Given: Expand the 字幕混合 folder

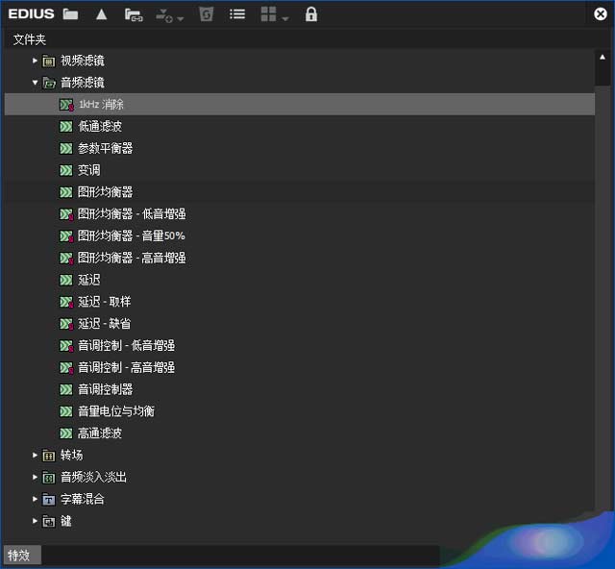Looking at the screenshot, I should point(35,499).
